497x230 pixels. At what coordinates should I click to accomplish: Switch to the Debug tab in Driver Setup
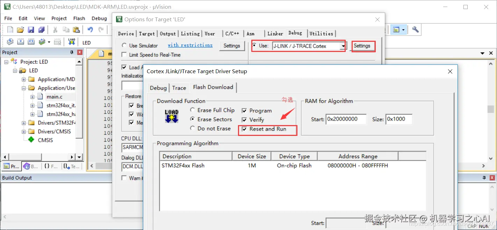pyautogui.click(x=158, y=88)
